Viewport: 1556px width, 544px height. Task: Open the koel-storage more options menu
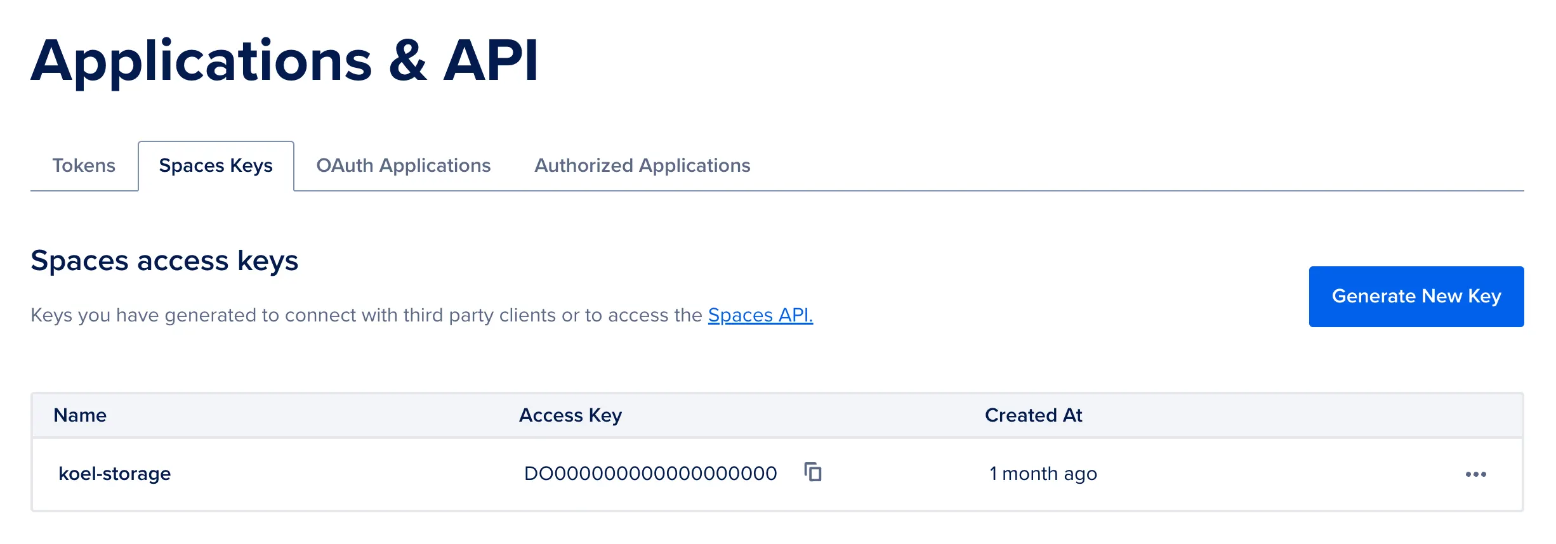click(x=1475, y=474)
